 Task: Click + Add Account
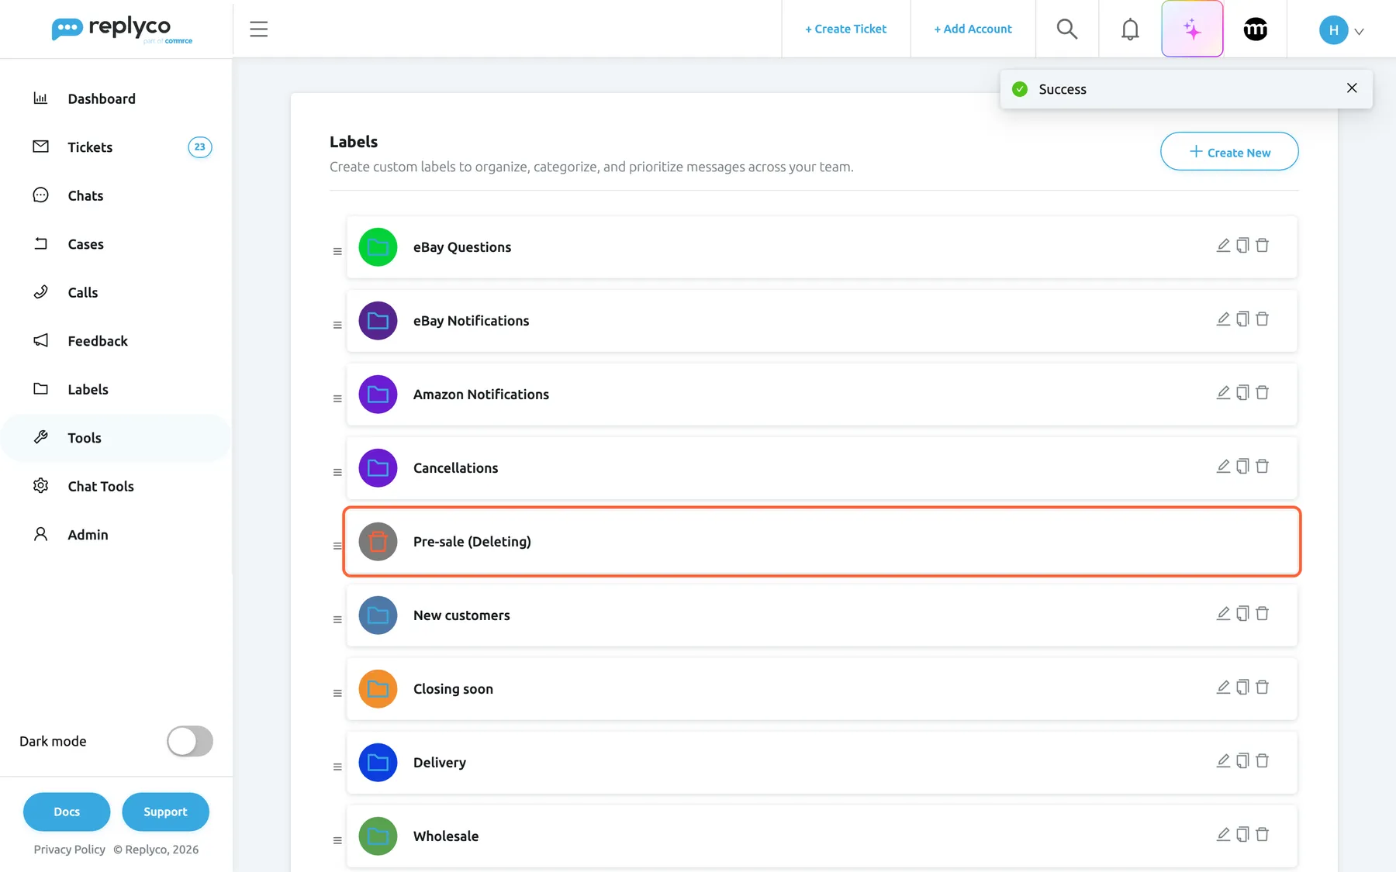tap(973, 29)
